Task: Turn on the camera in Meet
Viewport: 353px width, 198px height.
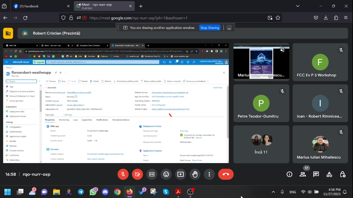Action: 137,174
